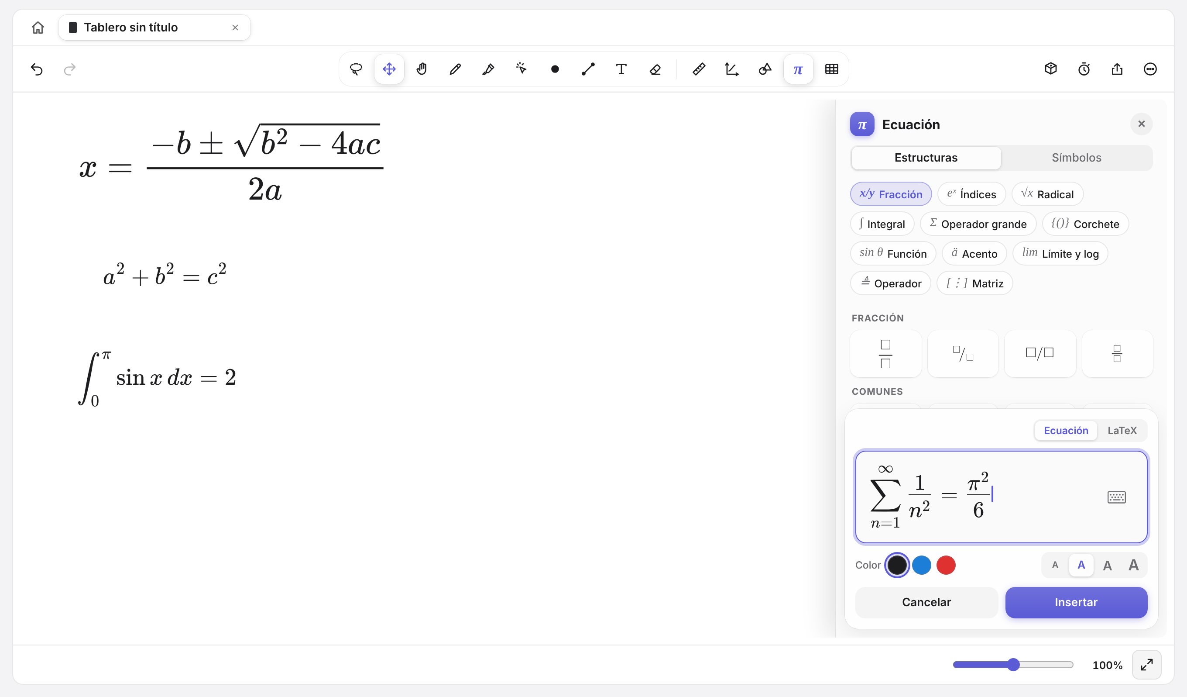Click the Insertar button
This screenshot has height=697, width=1187.
[1076, 602]
